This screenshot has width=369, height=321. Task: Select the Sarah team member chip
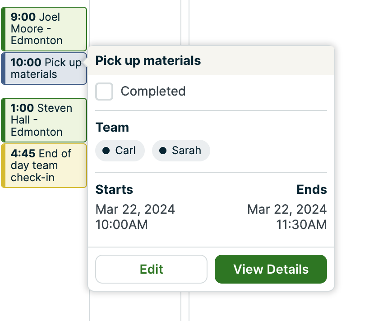tap(181, 151)
